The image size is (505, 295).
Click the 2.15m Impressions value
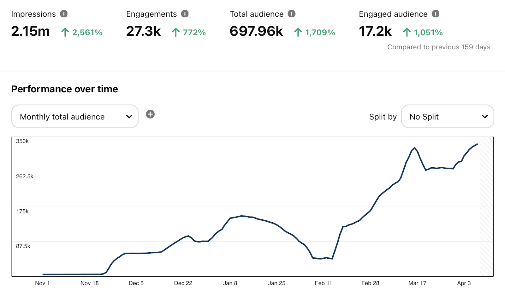(x=30, y=31)
